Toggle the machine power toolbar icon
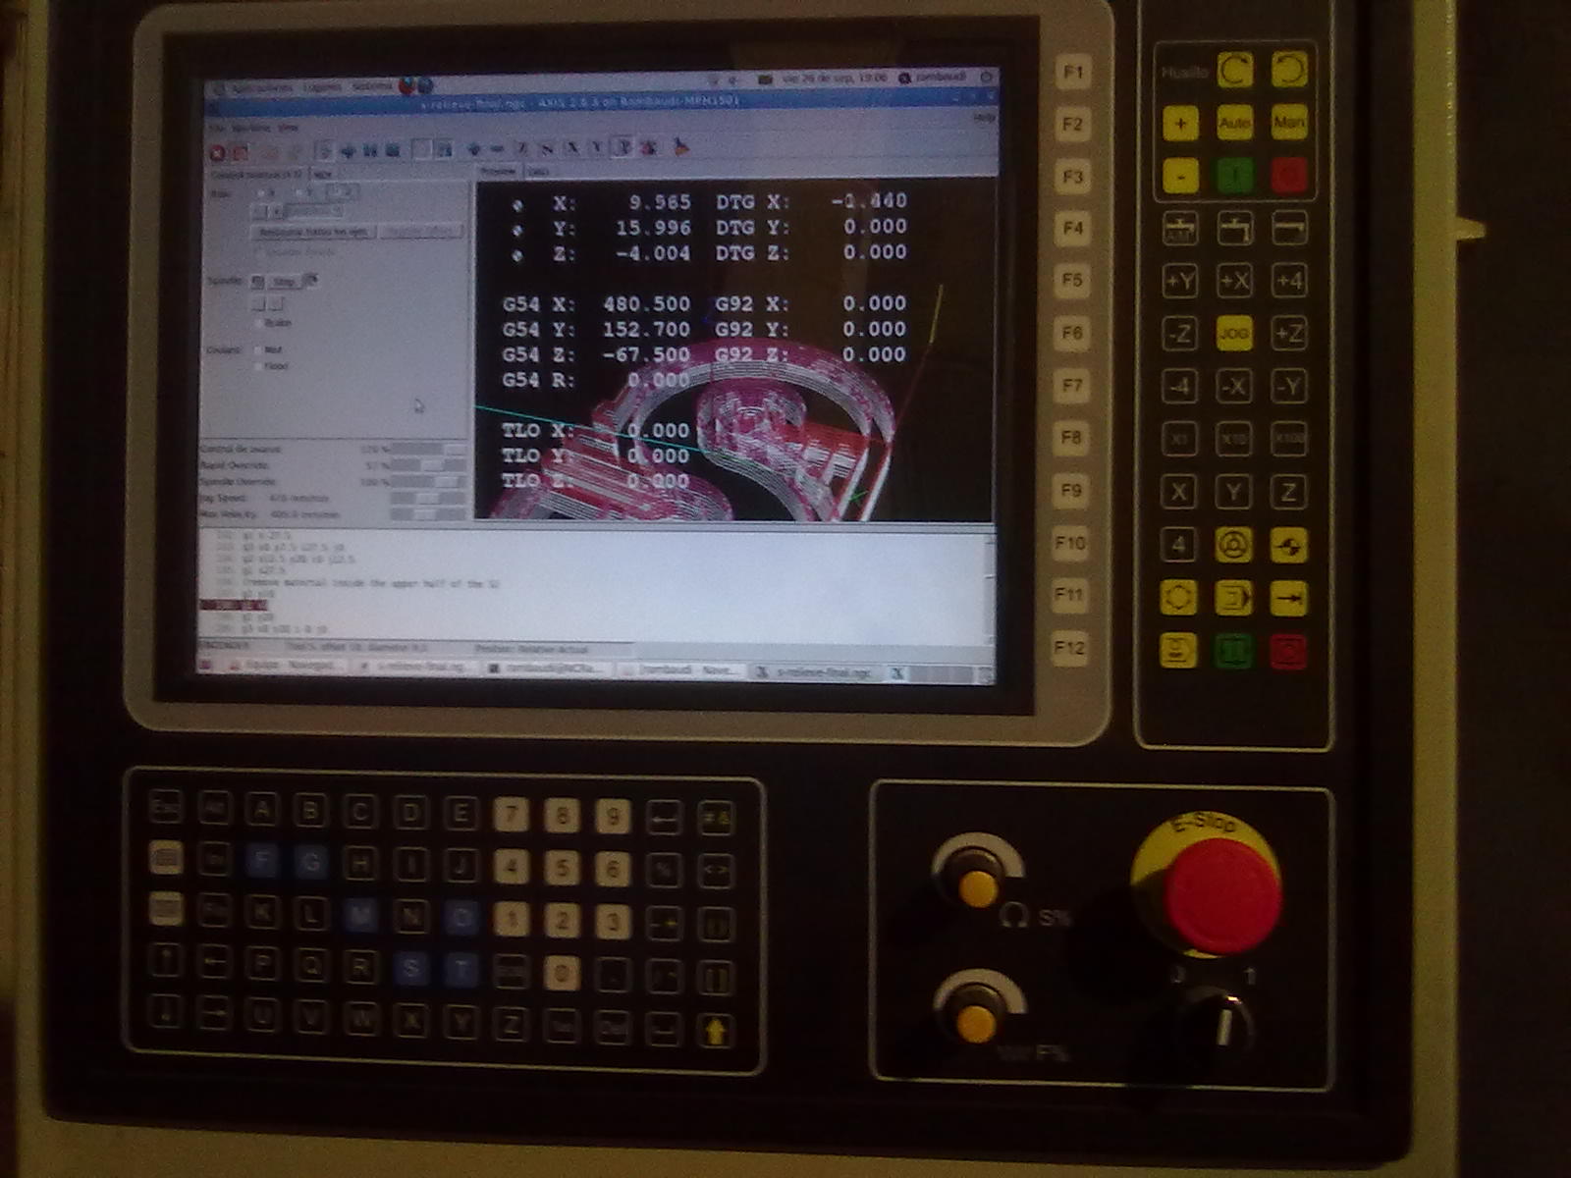The height and width of the screenshot is (1178, 1571). coord(241,153)
